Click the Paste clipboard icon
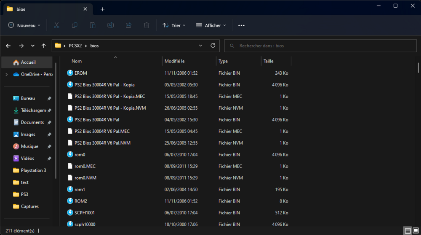This screenshot has height=235, width=421. (92, 25)
